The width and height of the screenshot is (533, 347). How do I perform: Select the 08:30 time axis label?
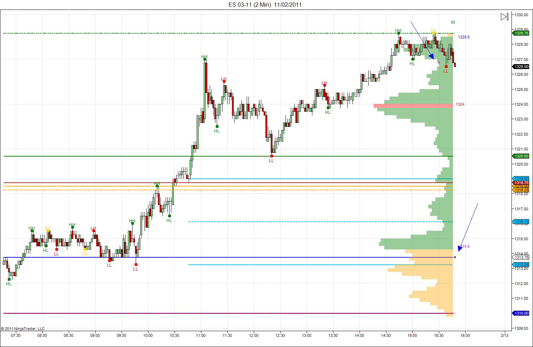pos(69,335)
